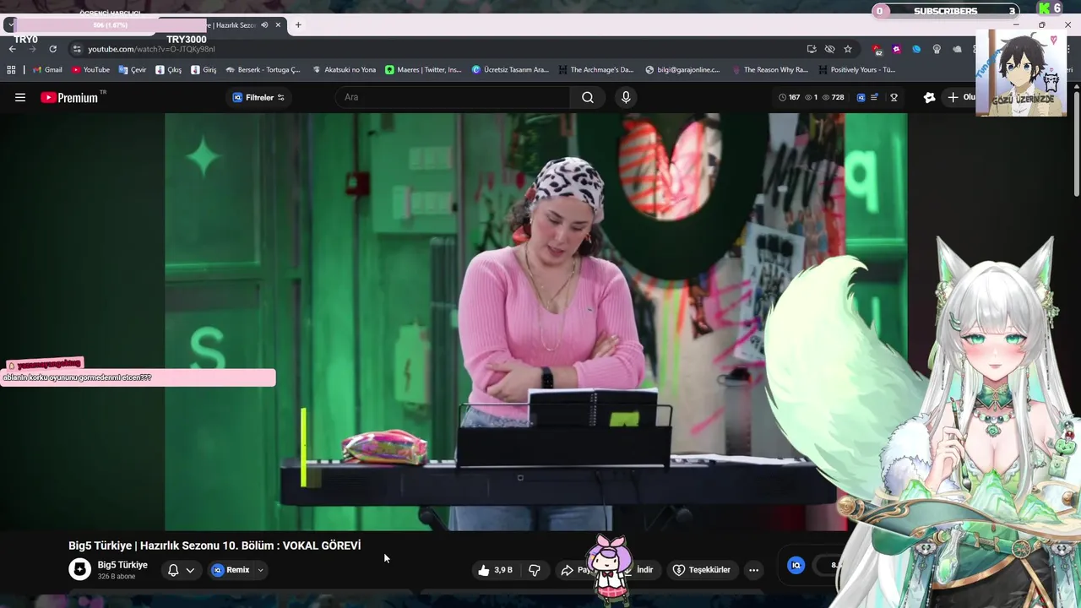The height and width of the screenshot is (608, 1081).
Task: Toggle the notification bell for Big5 Türkiye
Action: [x=173, y=570]
